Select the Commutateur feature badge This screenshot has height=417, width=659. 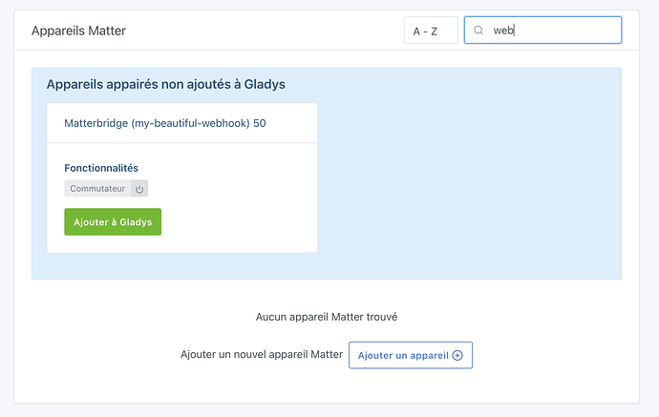tap(97, 189)
